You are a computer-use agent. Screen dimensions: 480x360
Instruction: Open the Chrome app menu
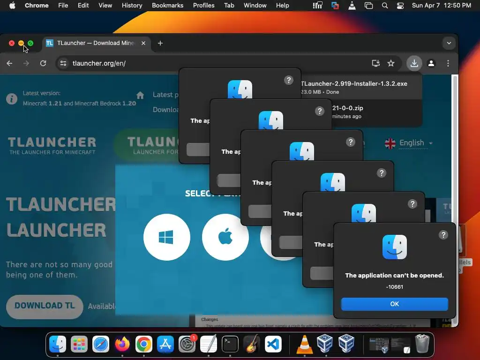pyautogui.click(x=37, y=6)
